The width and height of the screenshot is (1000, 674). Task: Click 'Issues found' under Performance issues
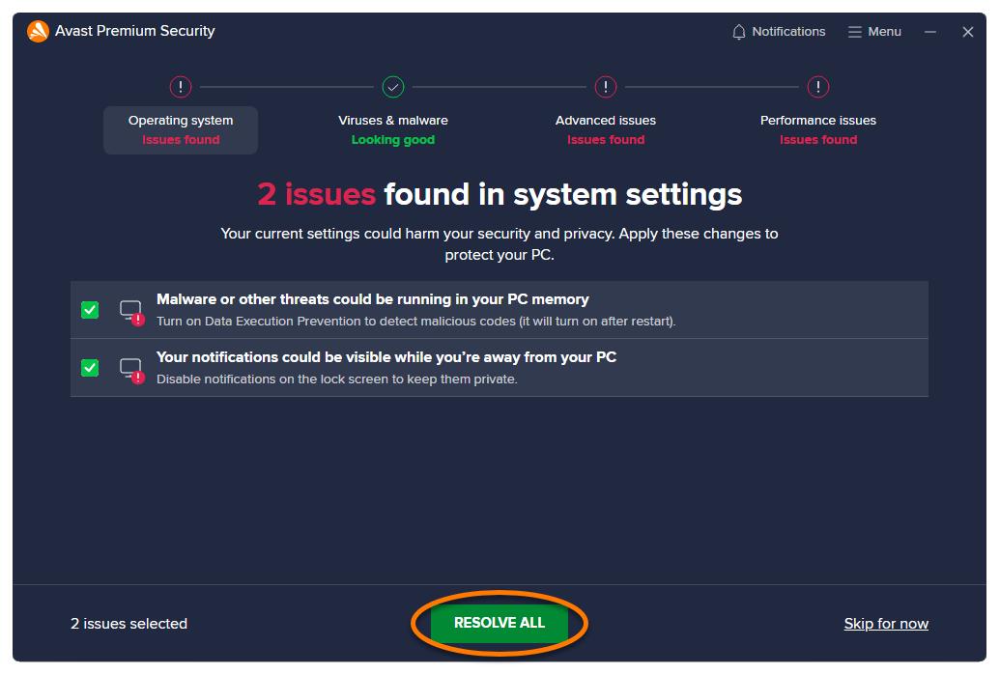click(x=817, y=140)
